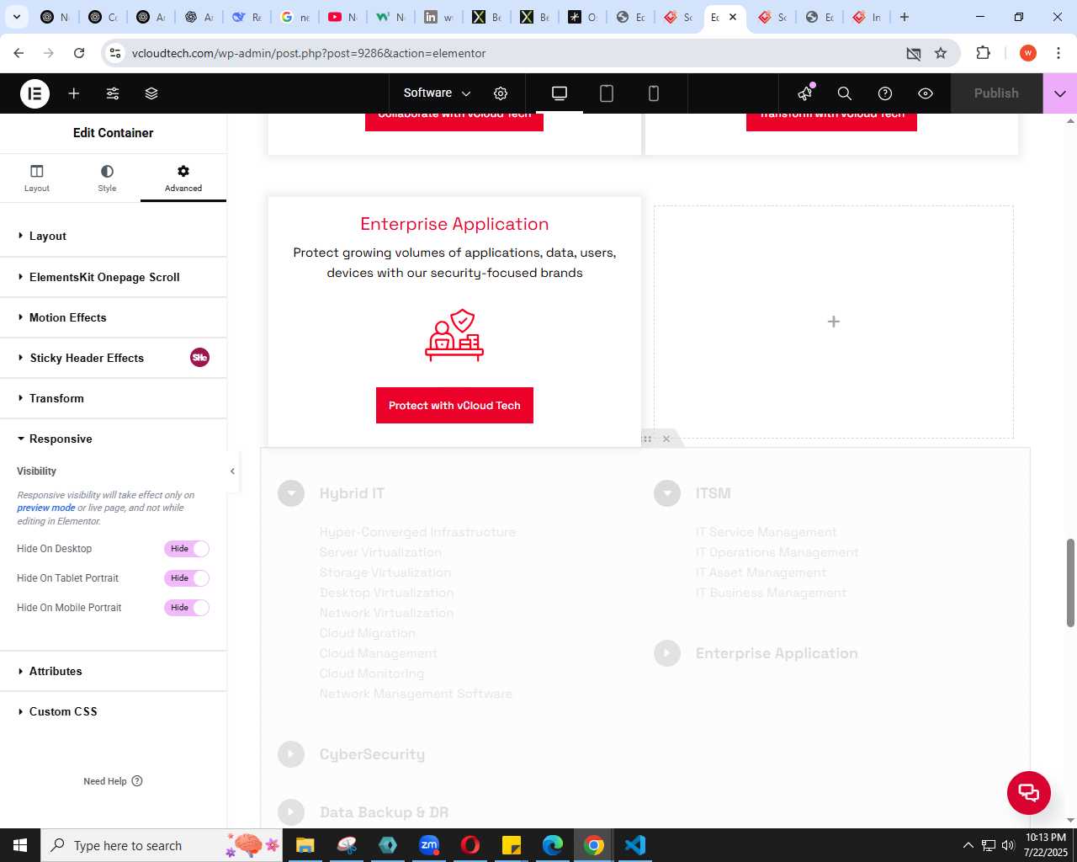The image size is (1077, 862).
Task: Expand the Attributes section
Action: 114,671
